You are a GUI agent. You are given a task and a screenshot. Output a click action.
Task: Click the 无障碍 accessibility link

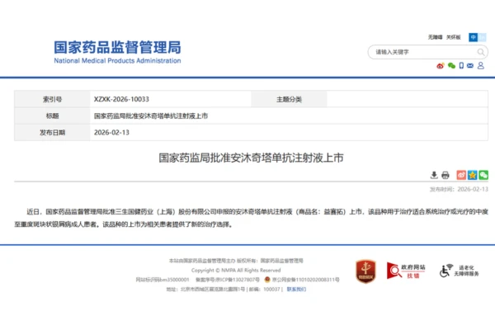tap(435, 37)
